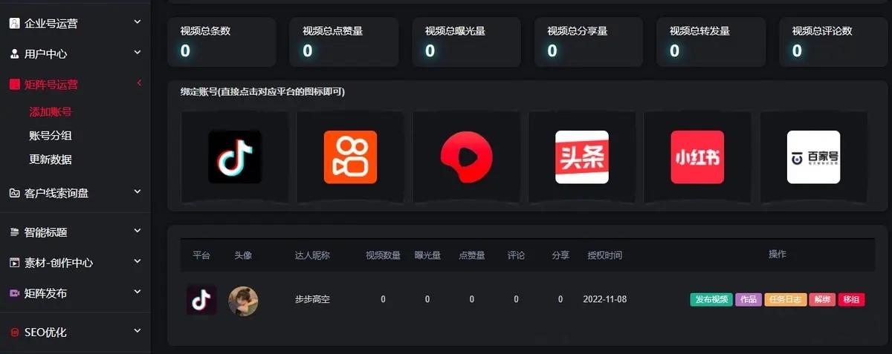
Task: Expand the 素材-创作中心 menu chevron
Action: pos(138,261)
